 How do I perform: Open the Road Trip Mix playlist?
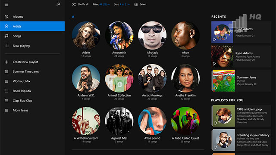[32, 91]
